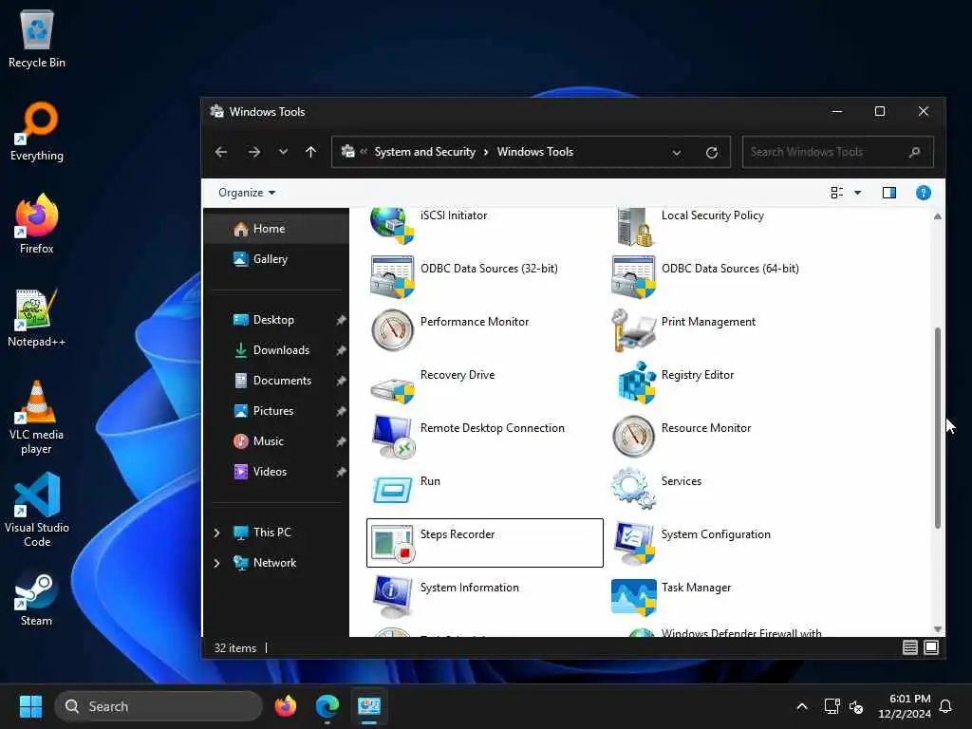Open the Organize dropdown menu
Screen dimensions: 972x729
pos(247,193)
